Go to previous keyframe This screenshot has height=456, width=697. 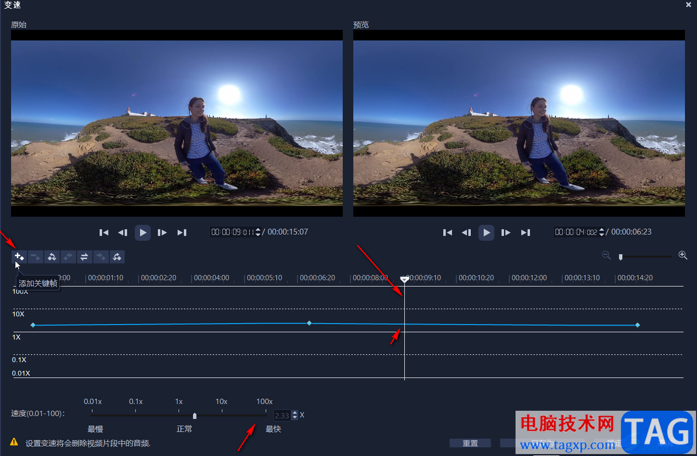[x=68, y=257]
